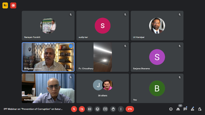Click Kuldeep Rathoo's video tile
205x115 pixels.
(48, 88)
